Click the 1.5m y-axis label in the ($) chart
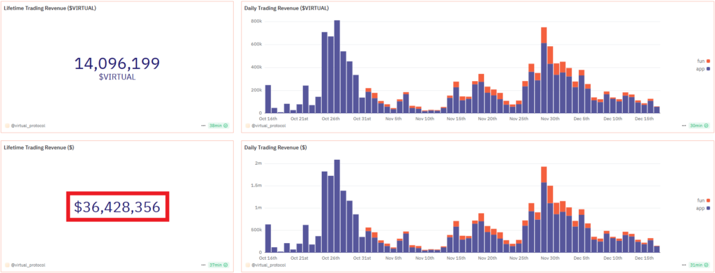The image size is (715, 273). 256,186
